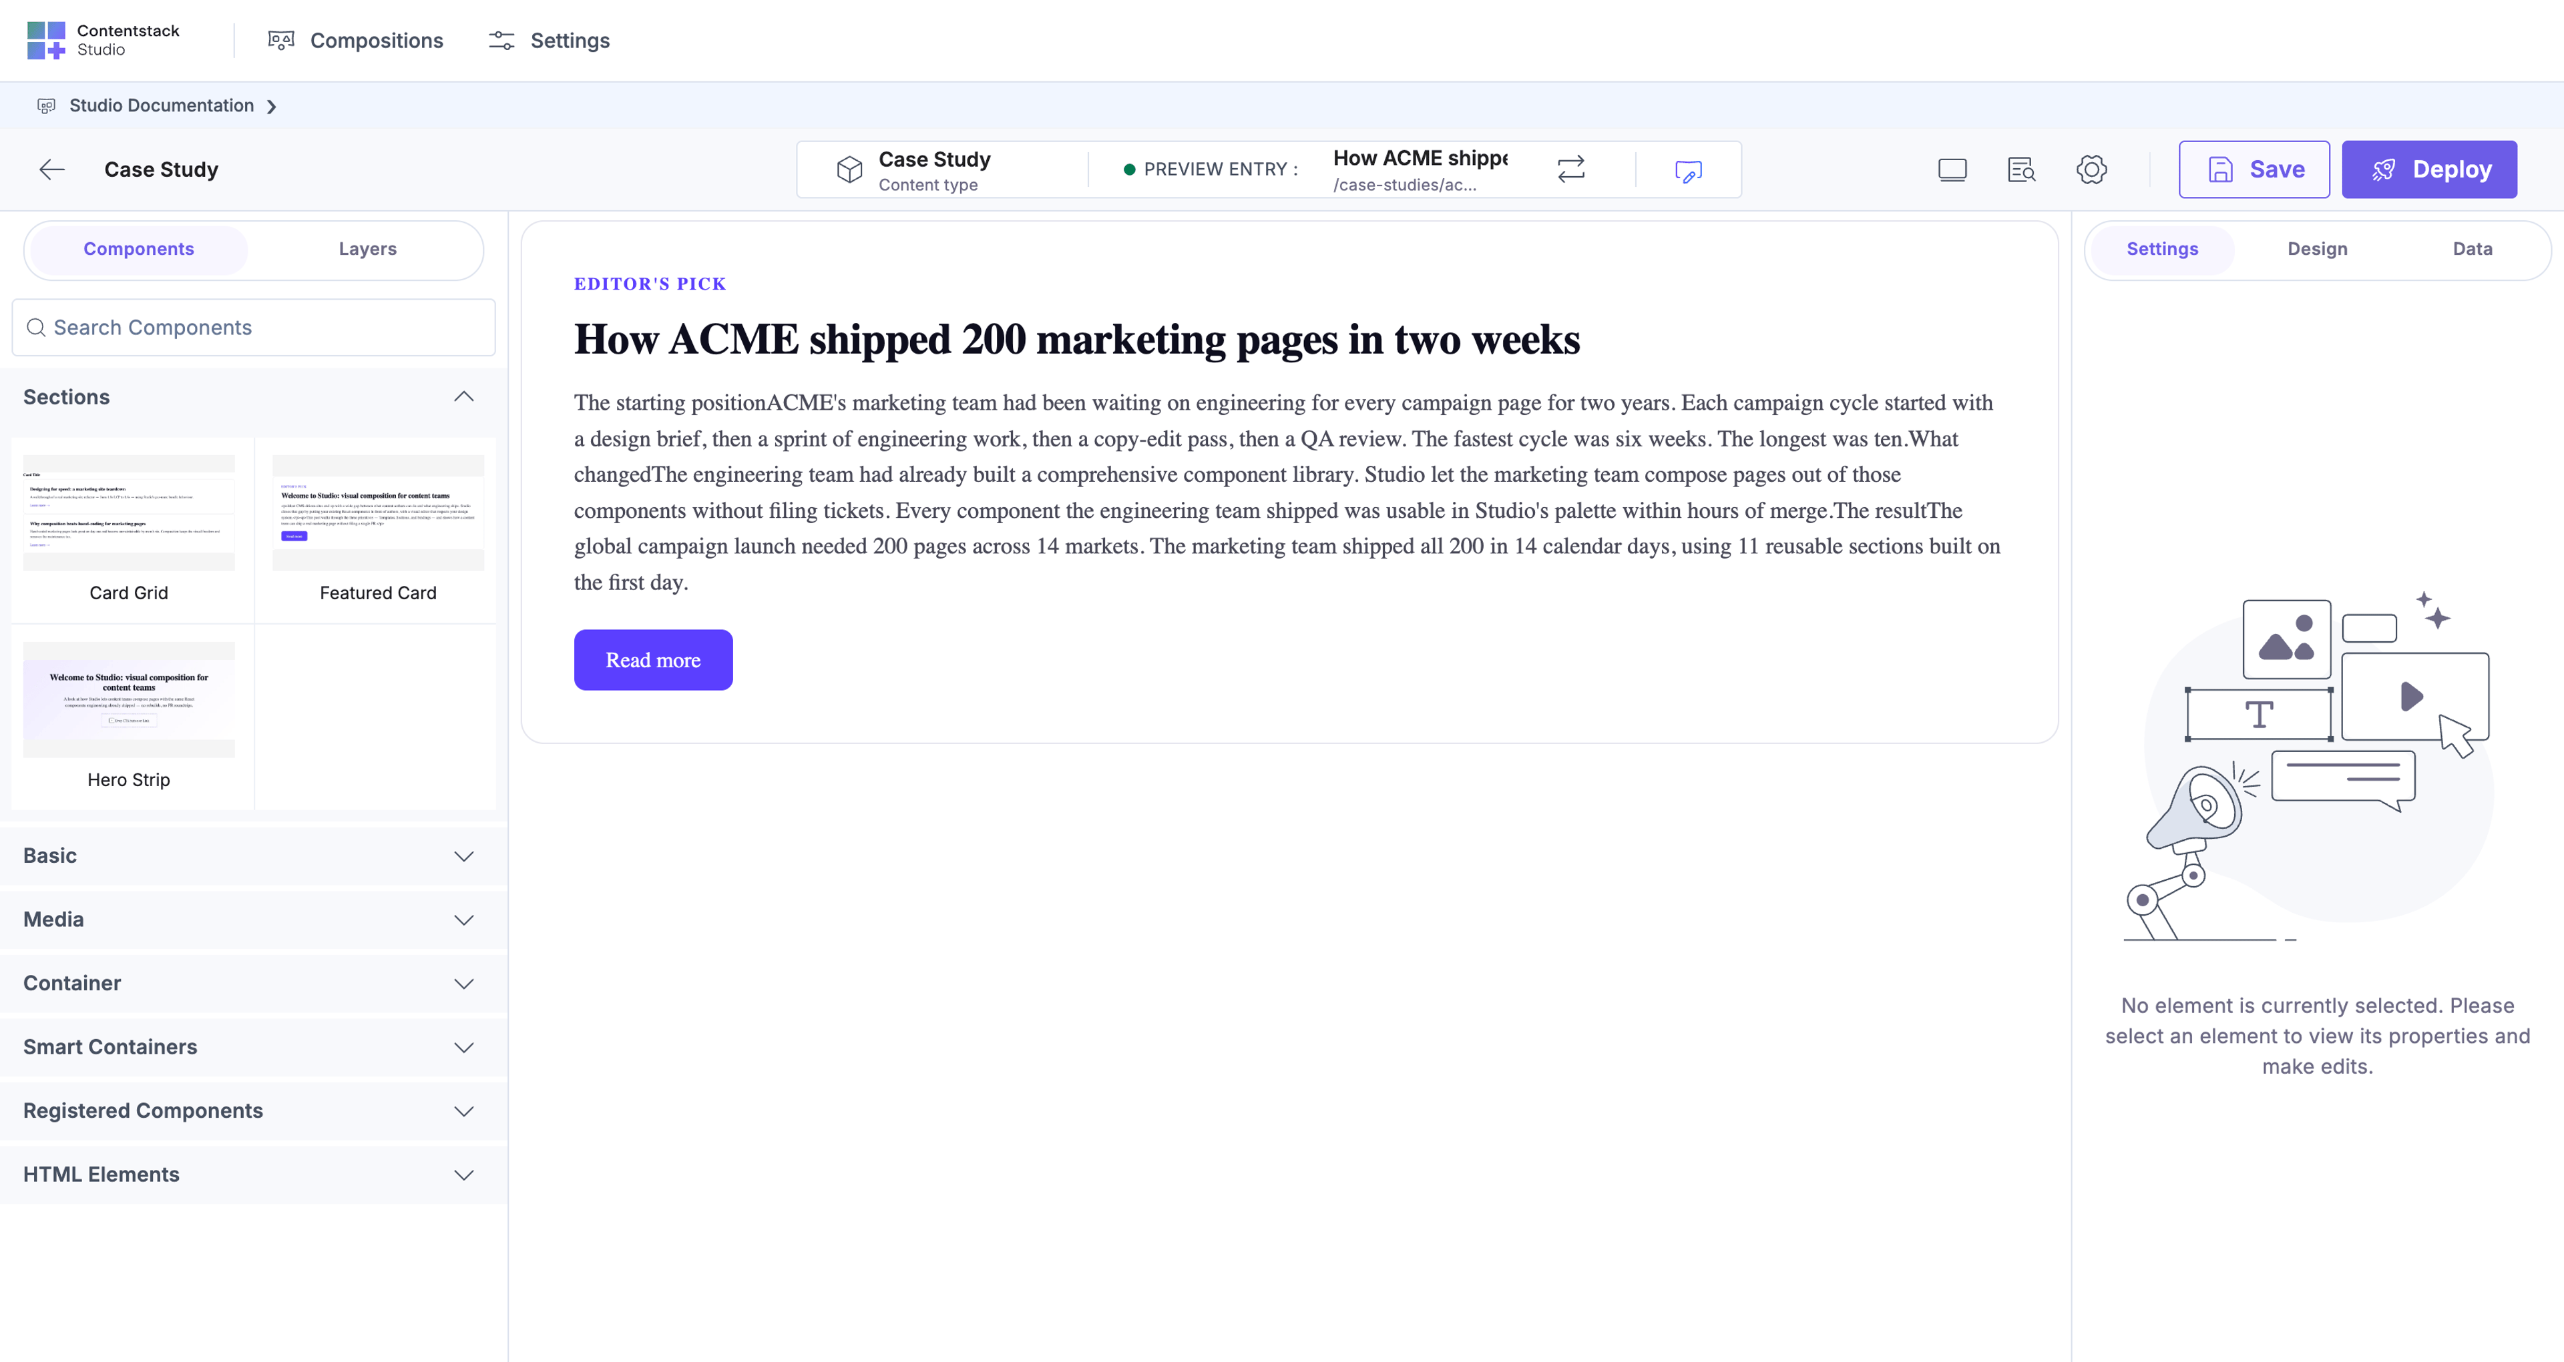This screenshot has height=1362, width=2564.
Task: Toggle the desktop viewport icon
Action: 1952,170
